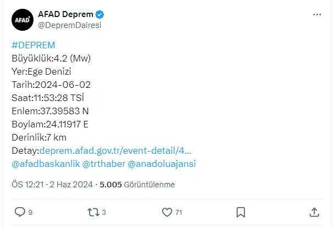Click the share upload arrow icon

click(x=314, y=212)
